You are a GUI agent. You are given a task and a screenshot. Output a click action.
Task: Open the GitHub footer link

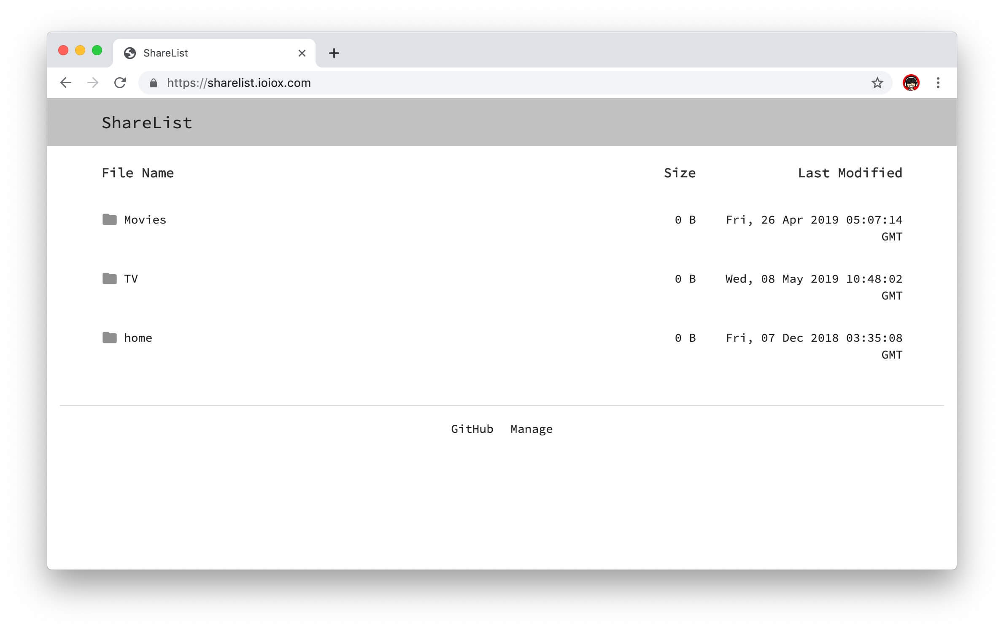click(472, 429)
